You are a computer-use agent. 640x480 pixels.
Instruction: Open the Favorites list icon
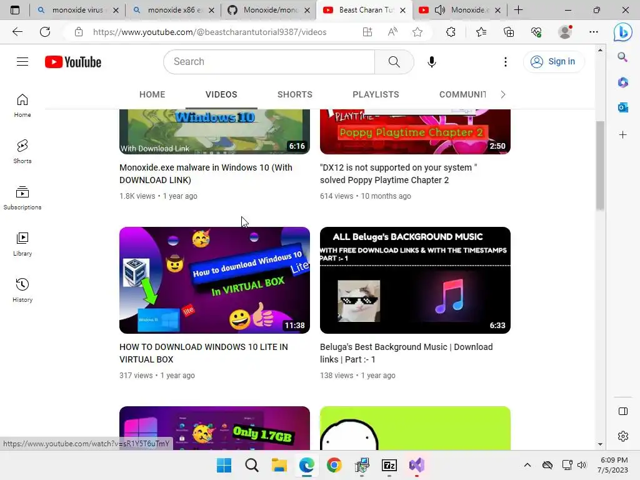point(481,32)
